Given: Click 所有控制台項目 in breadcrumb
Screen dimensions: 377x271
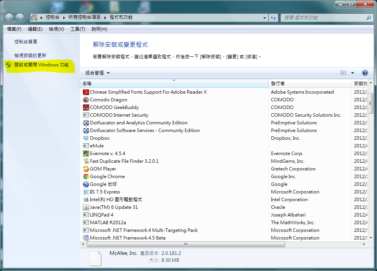Looking at the screenshot, I should coord(85,17).
